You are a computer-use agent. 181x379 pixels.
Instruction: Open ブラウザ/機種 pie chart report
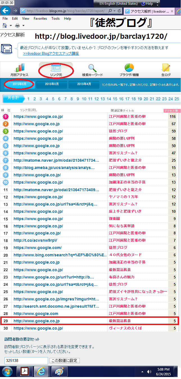coord(129,70)
